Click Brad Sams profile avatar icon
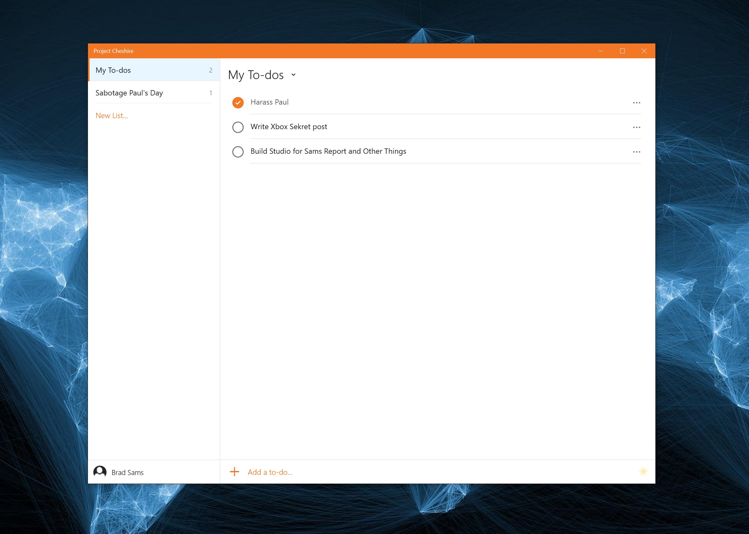The image size is (749, 534). 100,472
